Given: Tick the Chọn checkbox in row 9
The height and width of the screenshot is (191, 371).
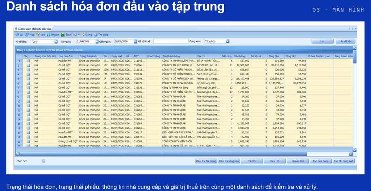Looking at the screenshot, I should click(28, 96).
